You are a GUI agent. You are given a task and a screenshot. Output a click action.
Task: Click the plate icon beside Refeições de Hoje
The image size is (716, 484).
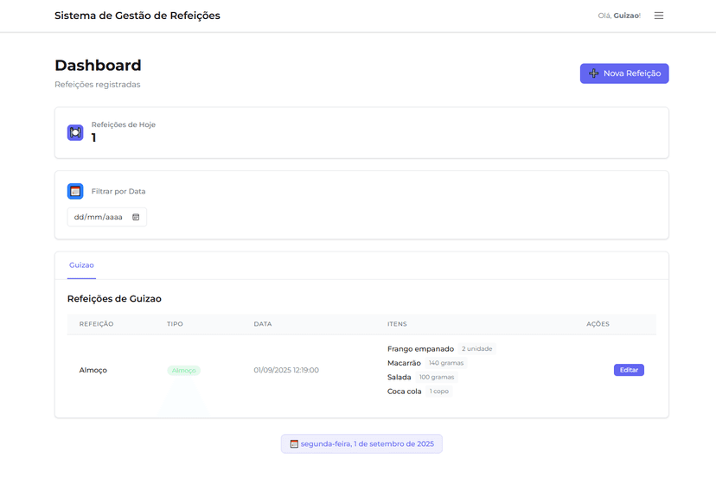75,132
